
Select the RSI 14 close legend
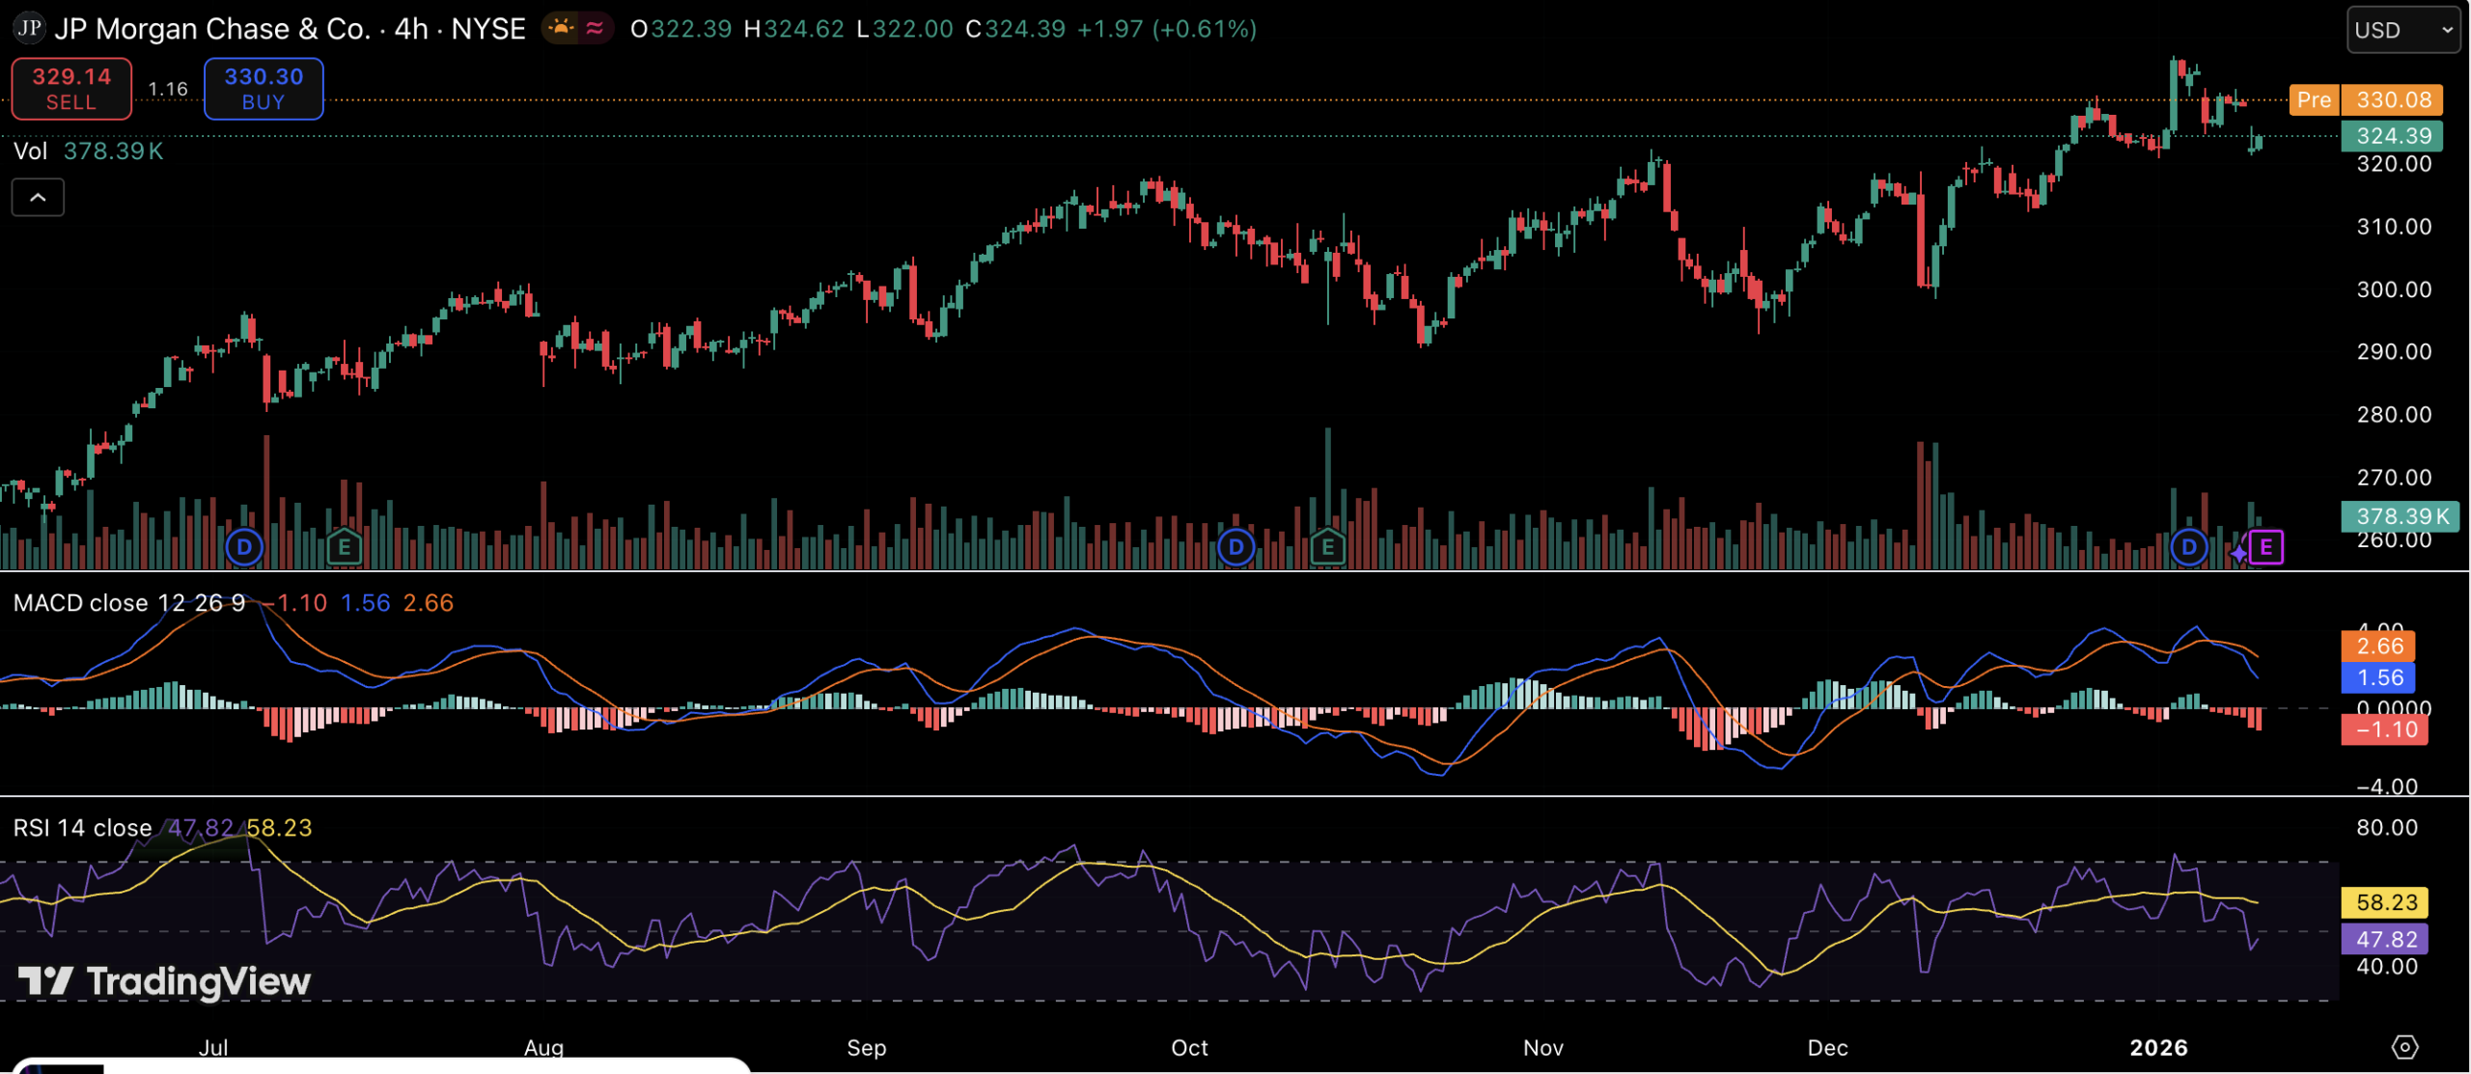pyautogui.click(x=82, y=827)
